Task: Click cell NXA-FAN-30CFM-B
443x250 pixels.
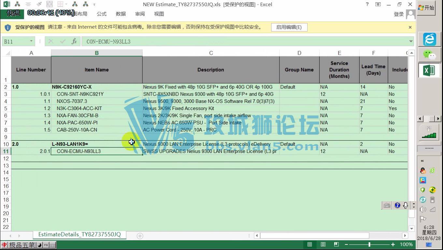Action: [x=96, y=116]
